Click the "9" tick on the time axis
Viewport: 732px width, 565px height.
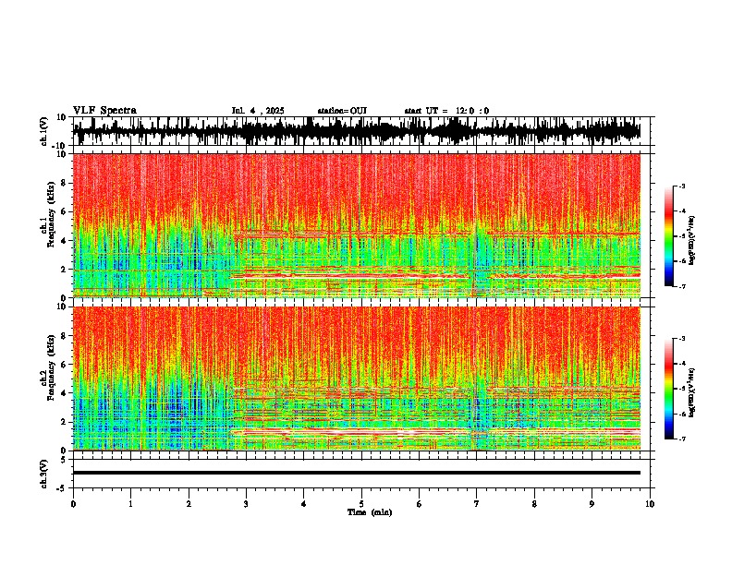coord(592,504)
